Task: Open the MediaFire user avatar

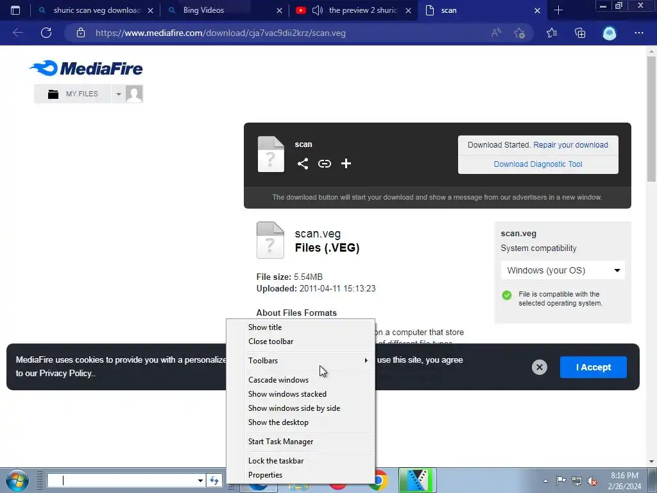Action: tap(134, 94)
